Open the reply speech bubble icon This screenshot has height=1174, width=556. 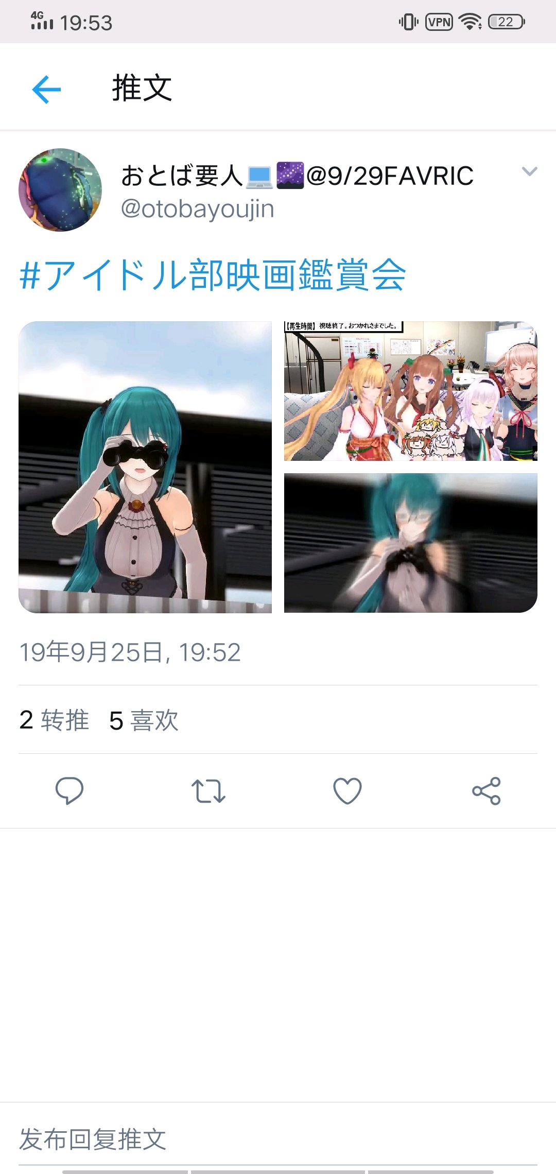click(x=69, y=790)
